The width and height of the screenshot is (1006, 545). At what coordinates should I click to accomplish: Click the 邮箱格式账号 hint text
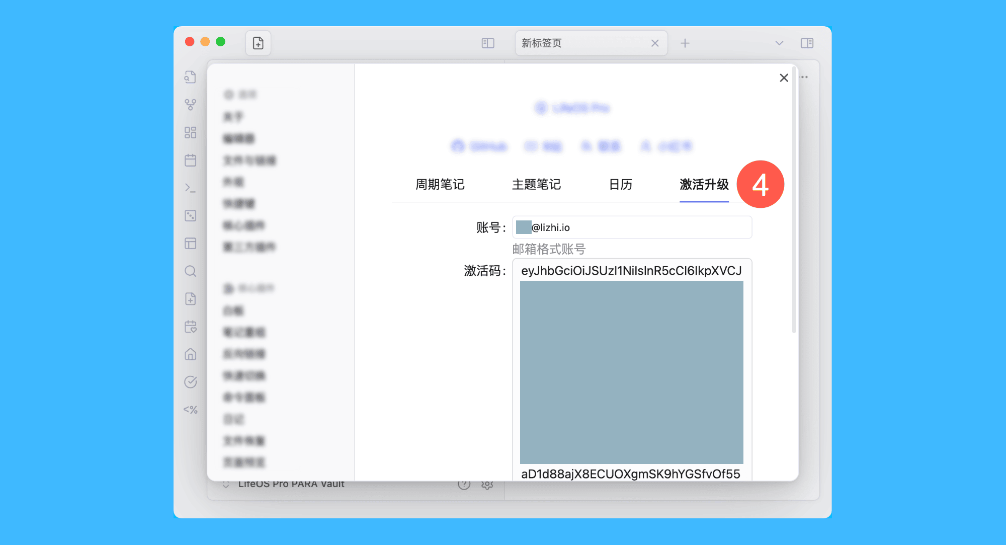click(549, 249)
